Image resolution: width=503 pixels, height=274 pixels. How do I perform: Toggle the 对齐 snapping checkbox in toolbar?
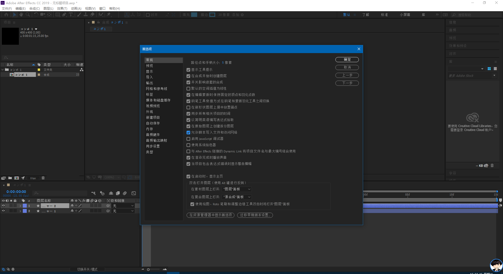coord(148,15)
